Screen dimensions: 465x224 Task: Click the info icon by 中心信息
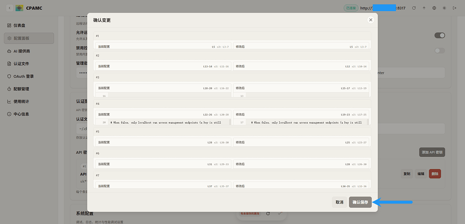coord(9,114)
